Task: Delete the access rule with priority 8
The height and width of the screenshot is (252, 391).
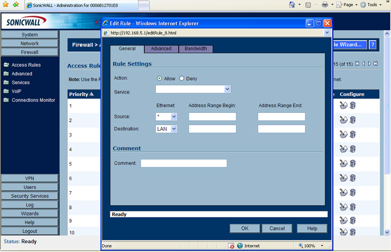Action: click(352, 207)
